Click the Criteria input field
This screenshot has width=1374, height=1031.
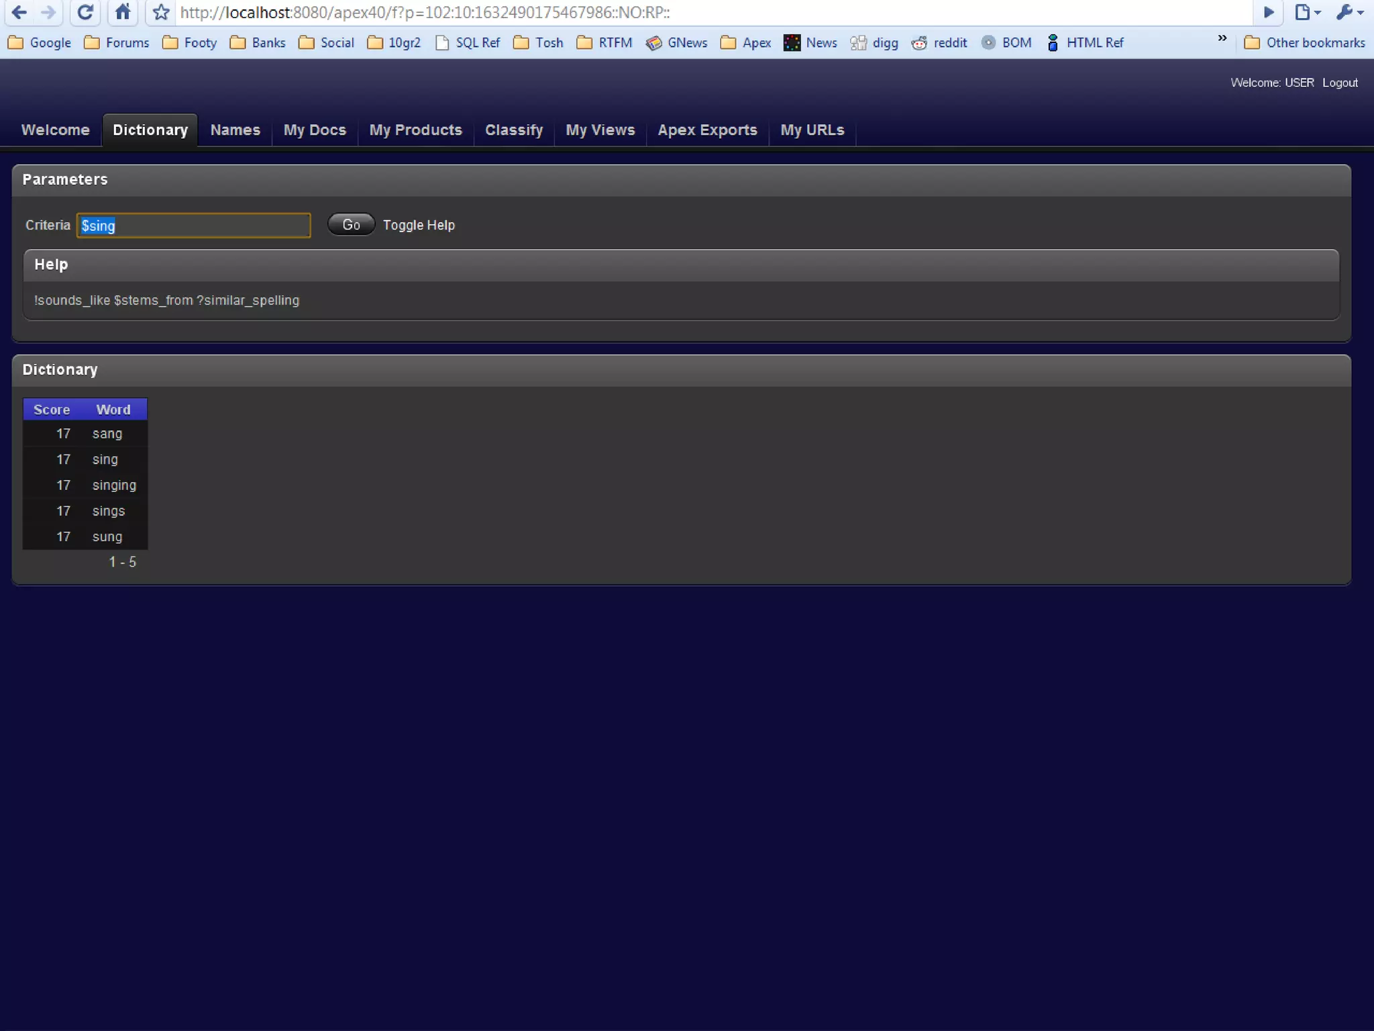pos(193,226)
